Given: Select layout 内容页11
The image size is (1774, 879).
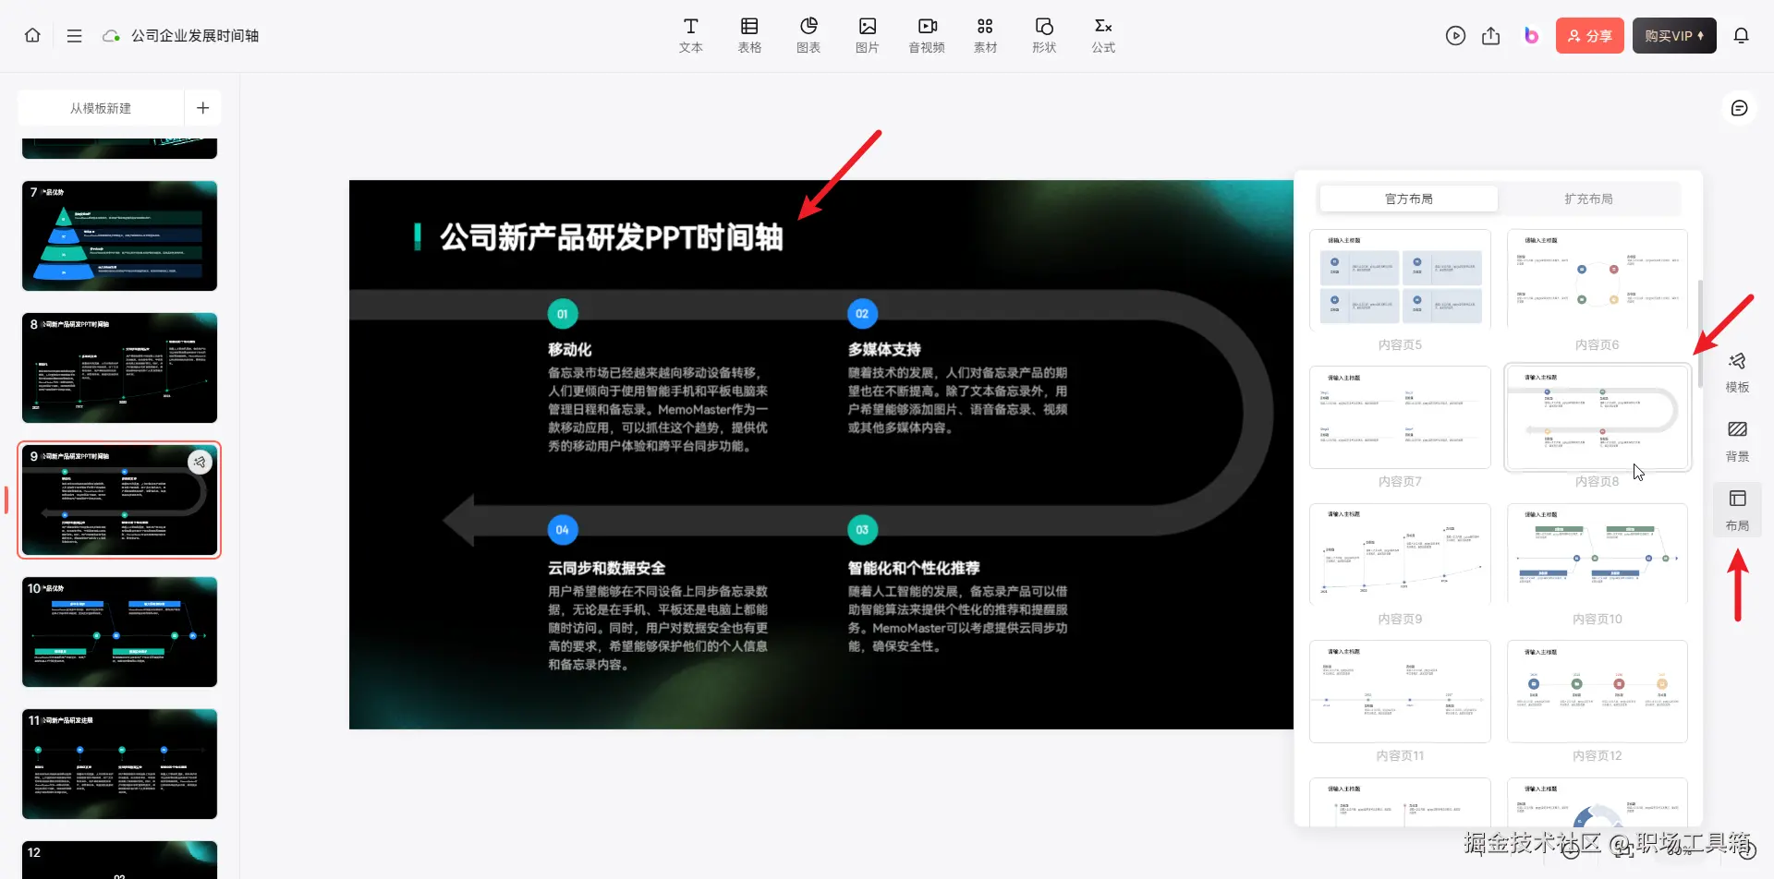Looking at the screenshot, I should coord(1400,691).
